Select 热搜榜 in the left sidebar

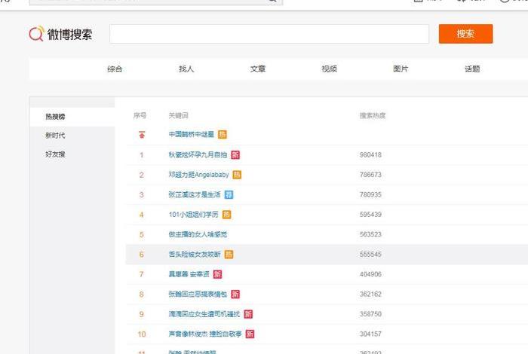pos(55,117)
